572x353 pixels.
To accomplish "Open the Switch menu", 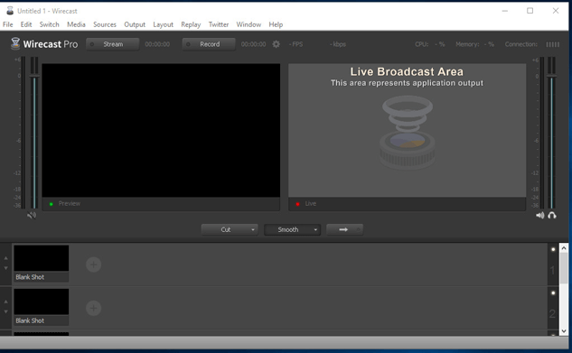I will coord(49,24).
